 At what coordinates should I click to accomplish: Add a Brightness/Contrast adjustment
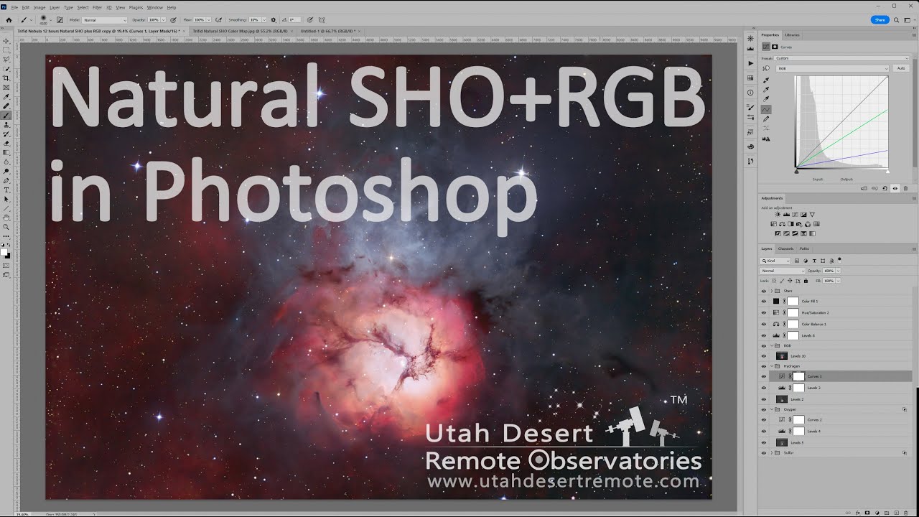coord(778,215)
